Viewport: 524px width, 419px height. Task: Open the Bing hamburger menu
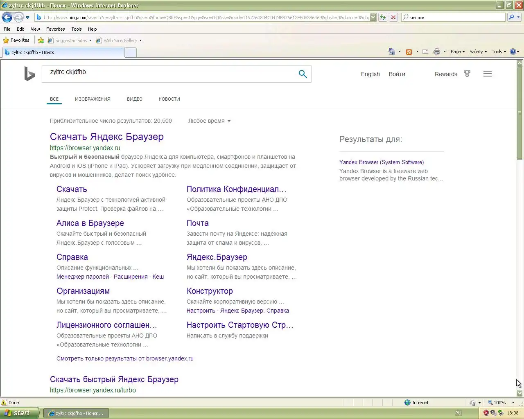pos(488,74)
